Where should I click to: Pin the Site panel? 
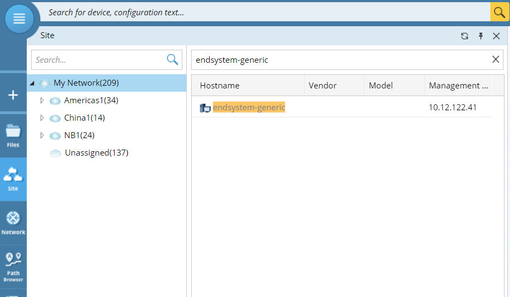(481, 36)
